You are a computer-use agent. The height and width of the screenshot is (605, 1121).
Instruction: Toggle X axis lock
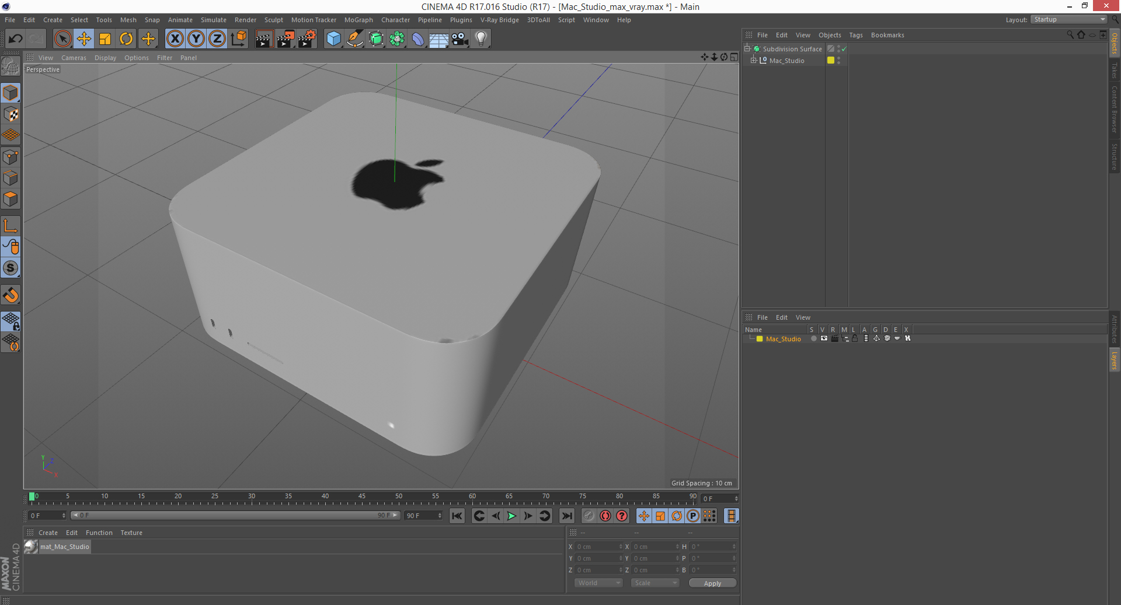coord(175,39)
